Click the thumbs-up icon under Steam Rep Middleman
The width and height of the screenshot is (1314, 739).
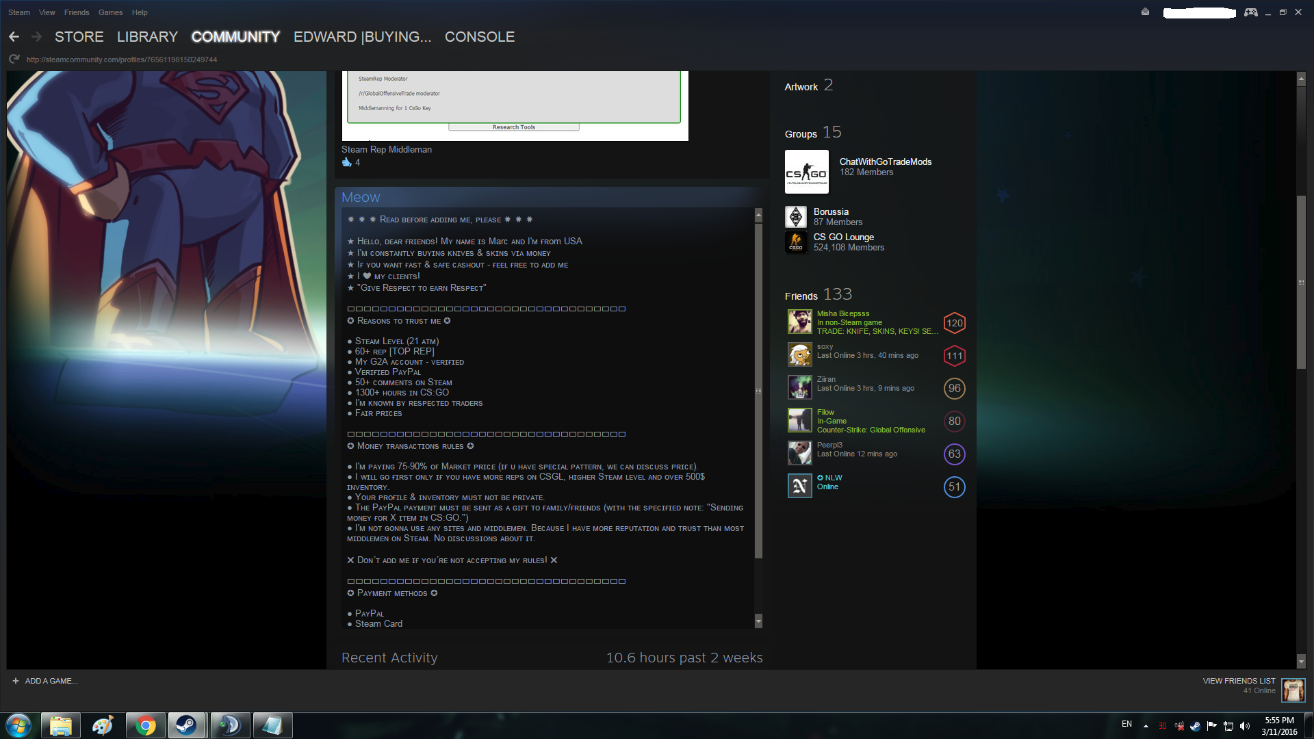pos(346,162)
